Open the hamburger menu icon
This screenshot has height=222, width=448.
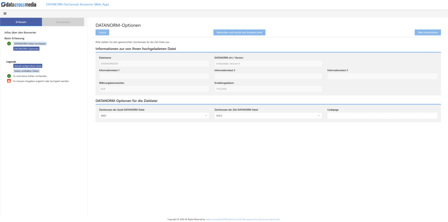5,13
